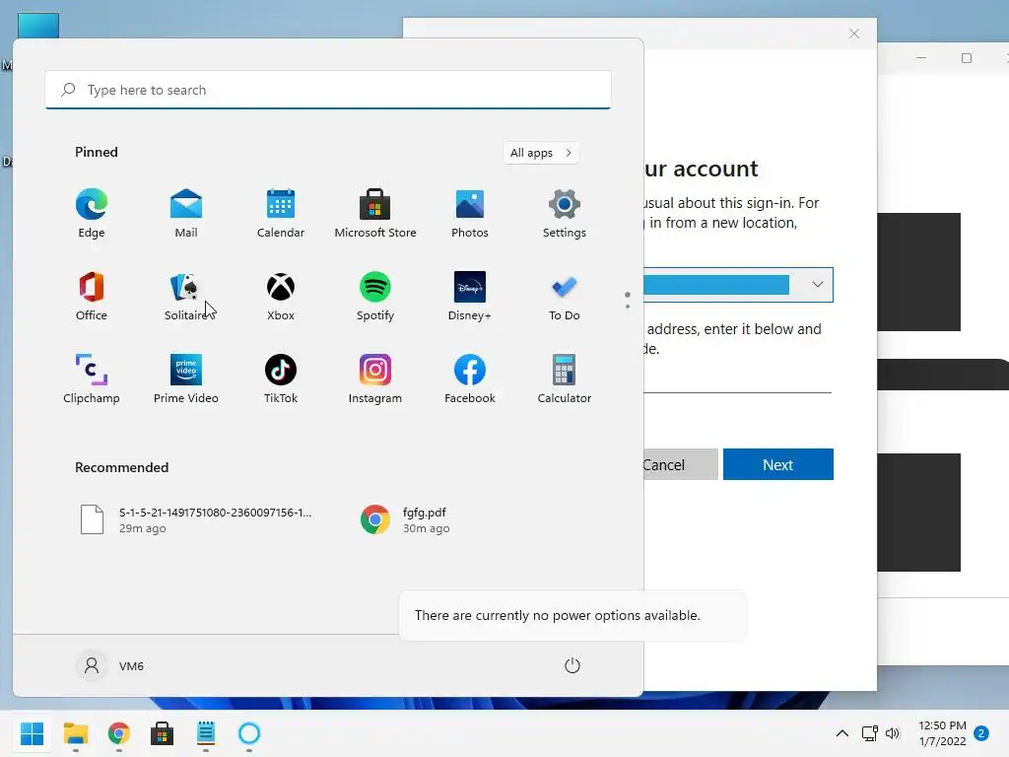The height and width of the screenshot is (757, 1009).
Task: Open Prime Video app
Action: [x=186, y=379]
